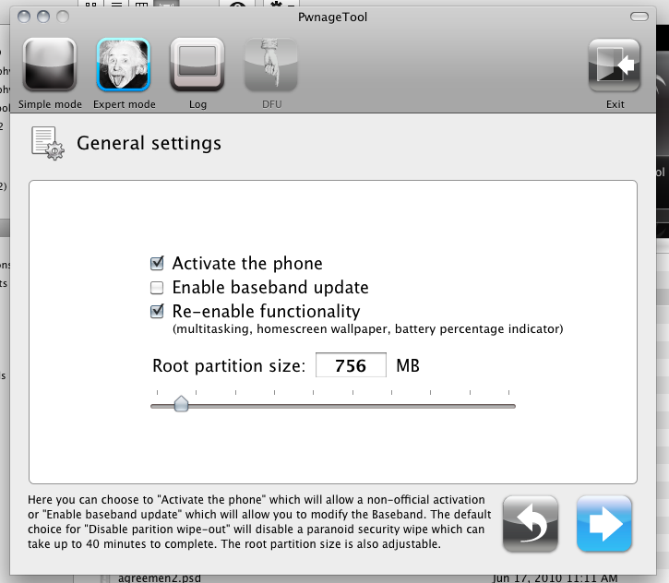This screenshot has height=583, width=669.
Task: Click the "MB" unit label
Action: (x=408, y=365)
